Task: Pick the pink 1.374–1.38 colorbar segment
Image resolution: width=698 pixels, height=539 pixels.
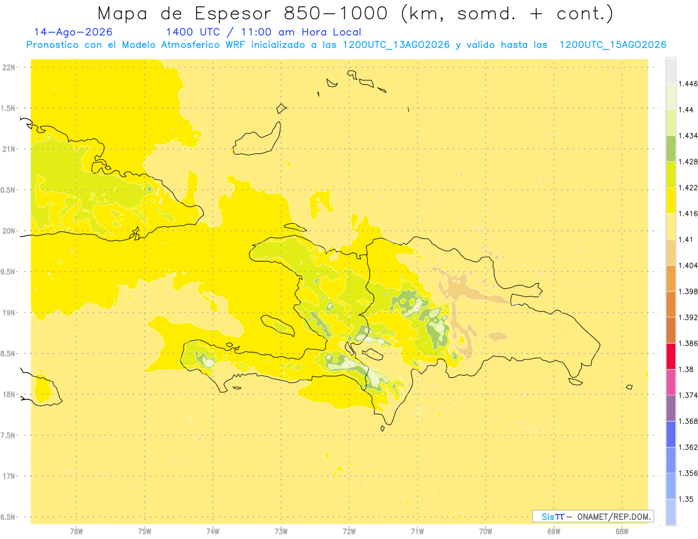Action: click(x=671, y=382)
